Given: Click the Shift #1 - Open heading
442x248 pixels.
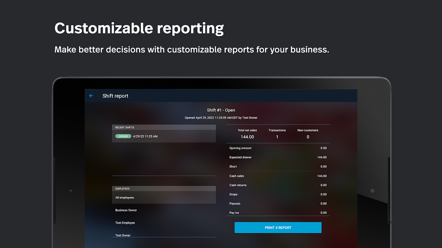Looking at the screenshot, I should tap(221, 110).
